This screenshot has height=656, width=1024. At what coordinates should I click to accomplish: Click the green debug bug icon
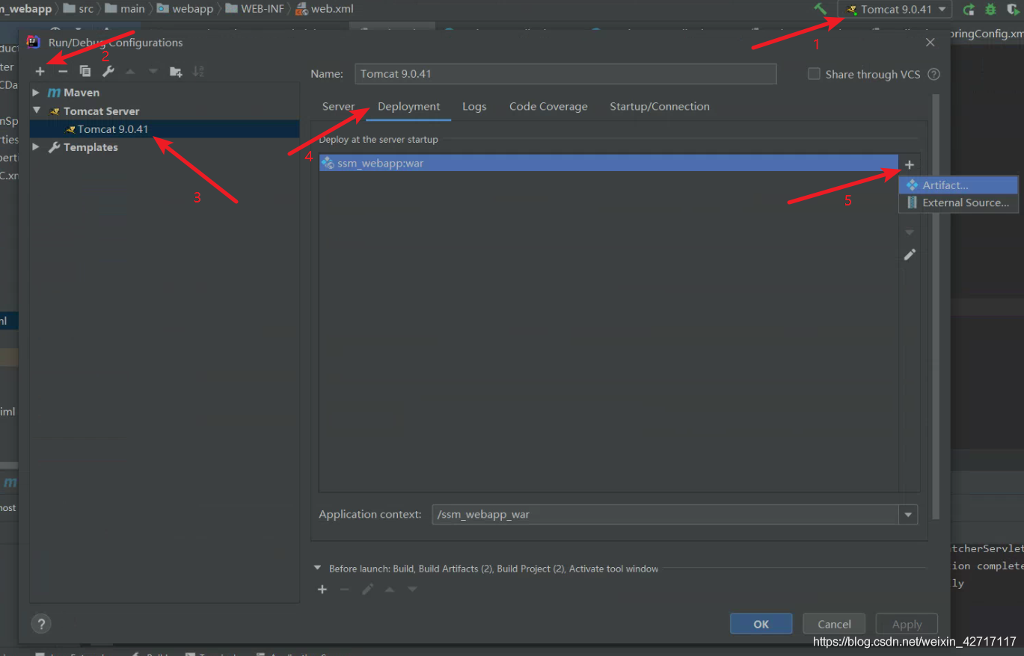[x=991, y=10]
